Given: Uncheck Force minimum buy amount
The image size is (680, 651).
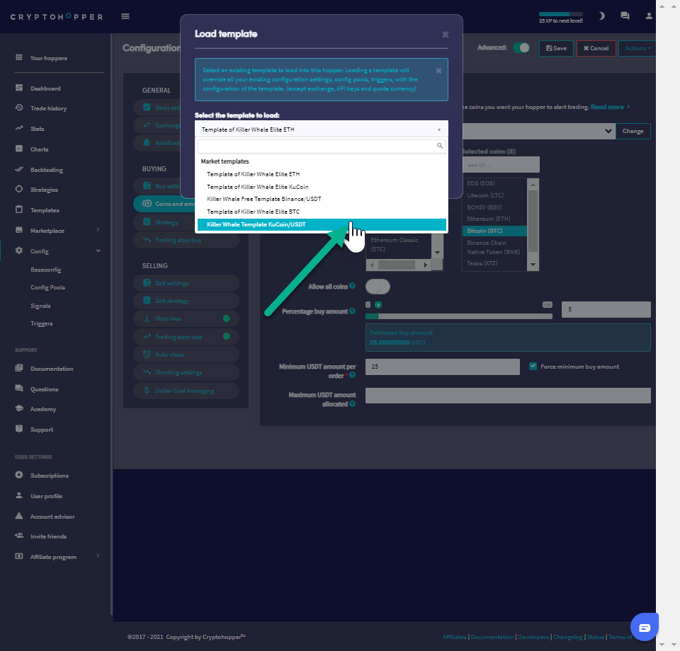Looking at the screenshot, I should (533, 367).
